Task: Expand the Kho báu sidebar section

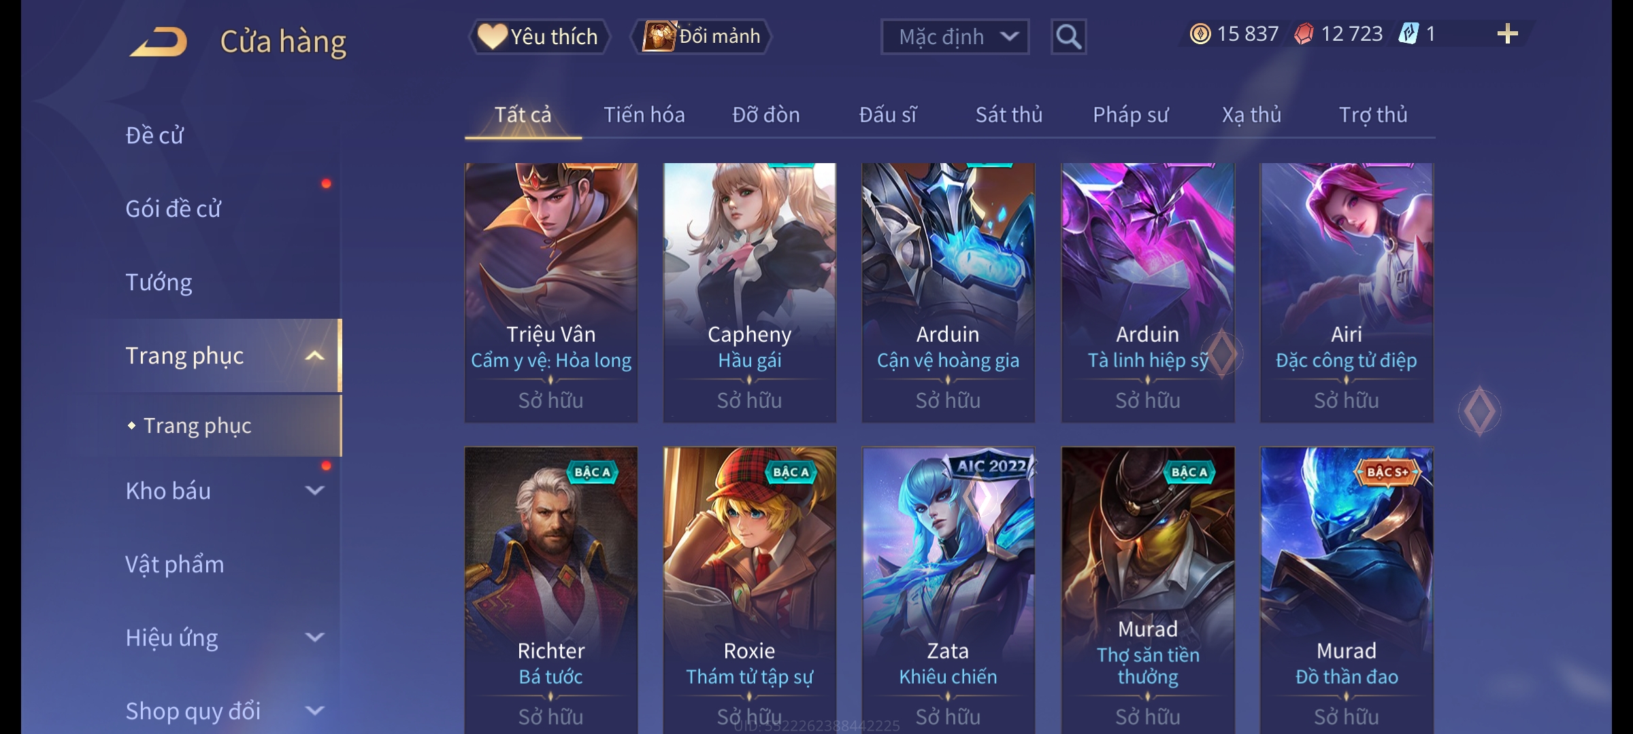Action: pos(314,490)
